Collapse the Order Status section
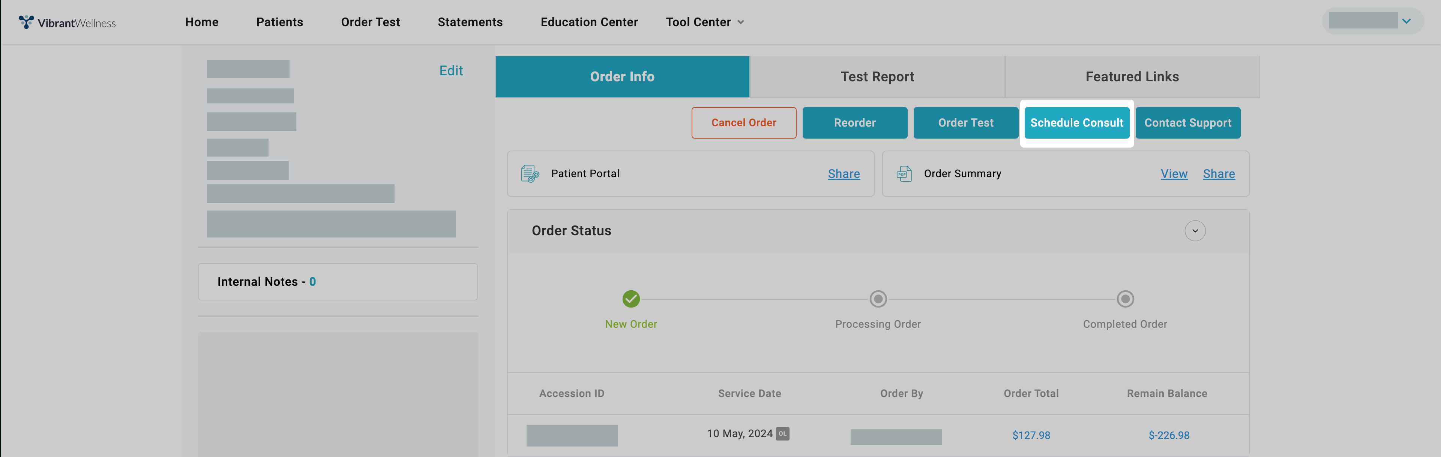The height and width of the screenshot is (457, 1441). pos(1195,231)
